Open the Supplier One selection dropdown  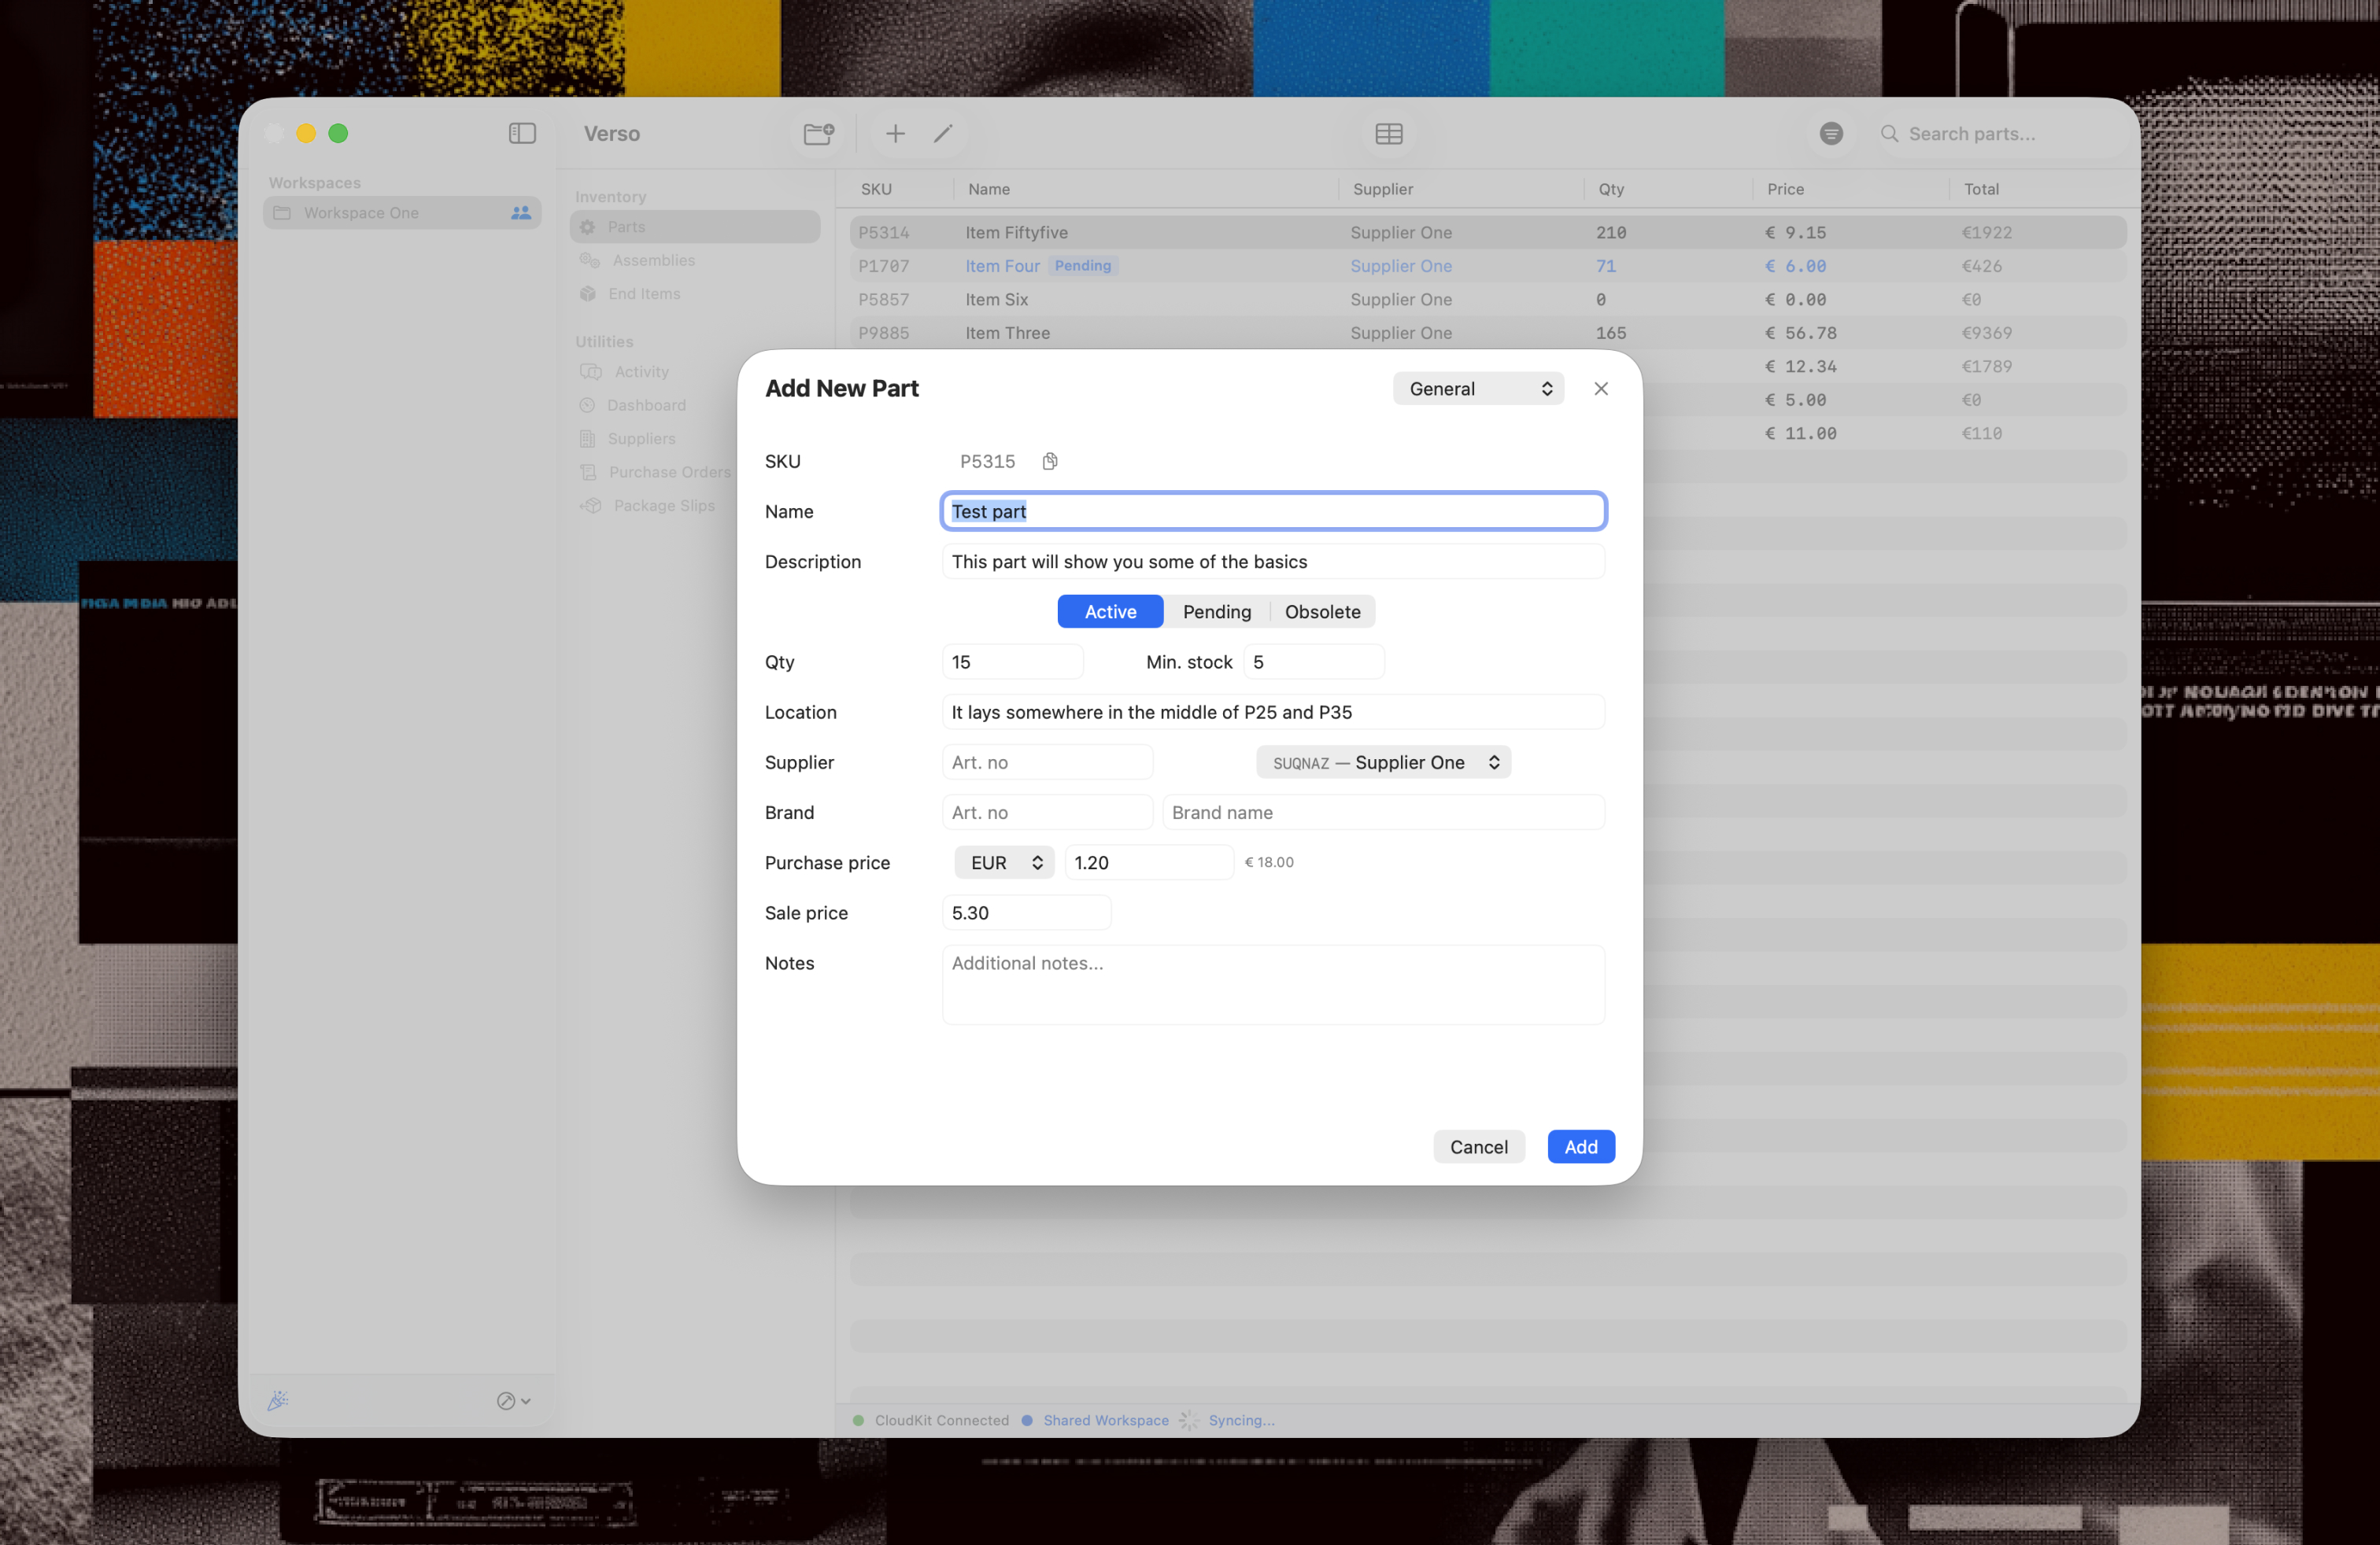click(1383, 762)
